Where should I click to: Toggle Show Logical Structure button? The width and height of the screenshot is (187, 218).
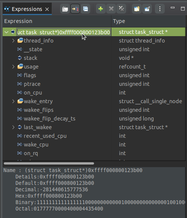(75, 9)
